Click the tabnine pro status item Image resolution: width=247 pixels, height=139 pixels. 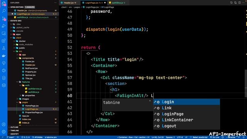(x=51, y=137)
